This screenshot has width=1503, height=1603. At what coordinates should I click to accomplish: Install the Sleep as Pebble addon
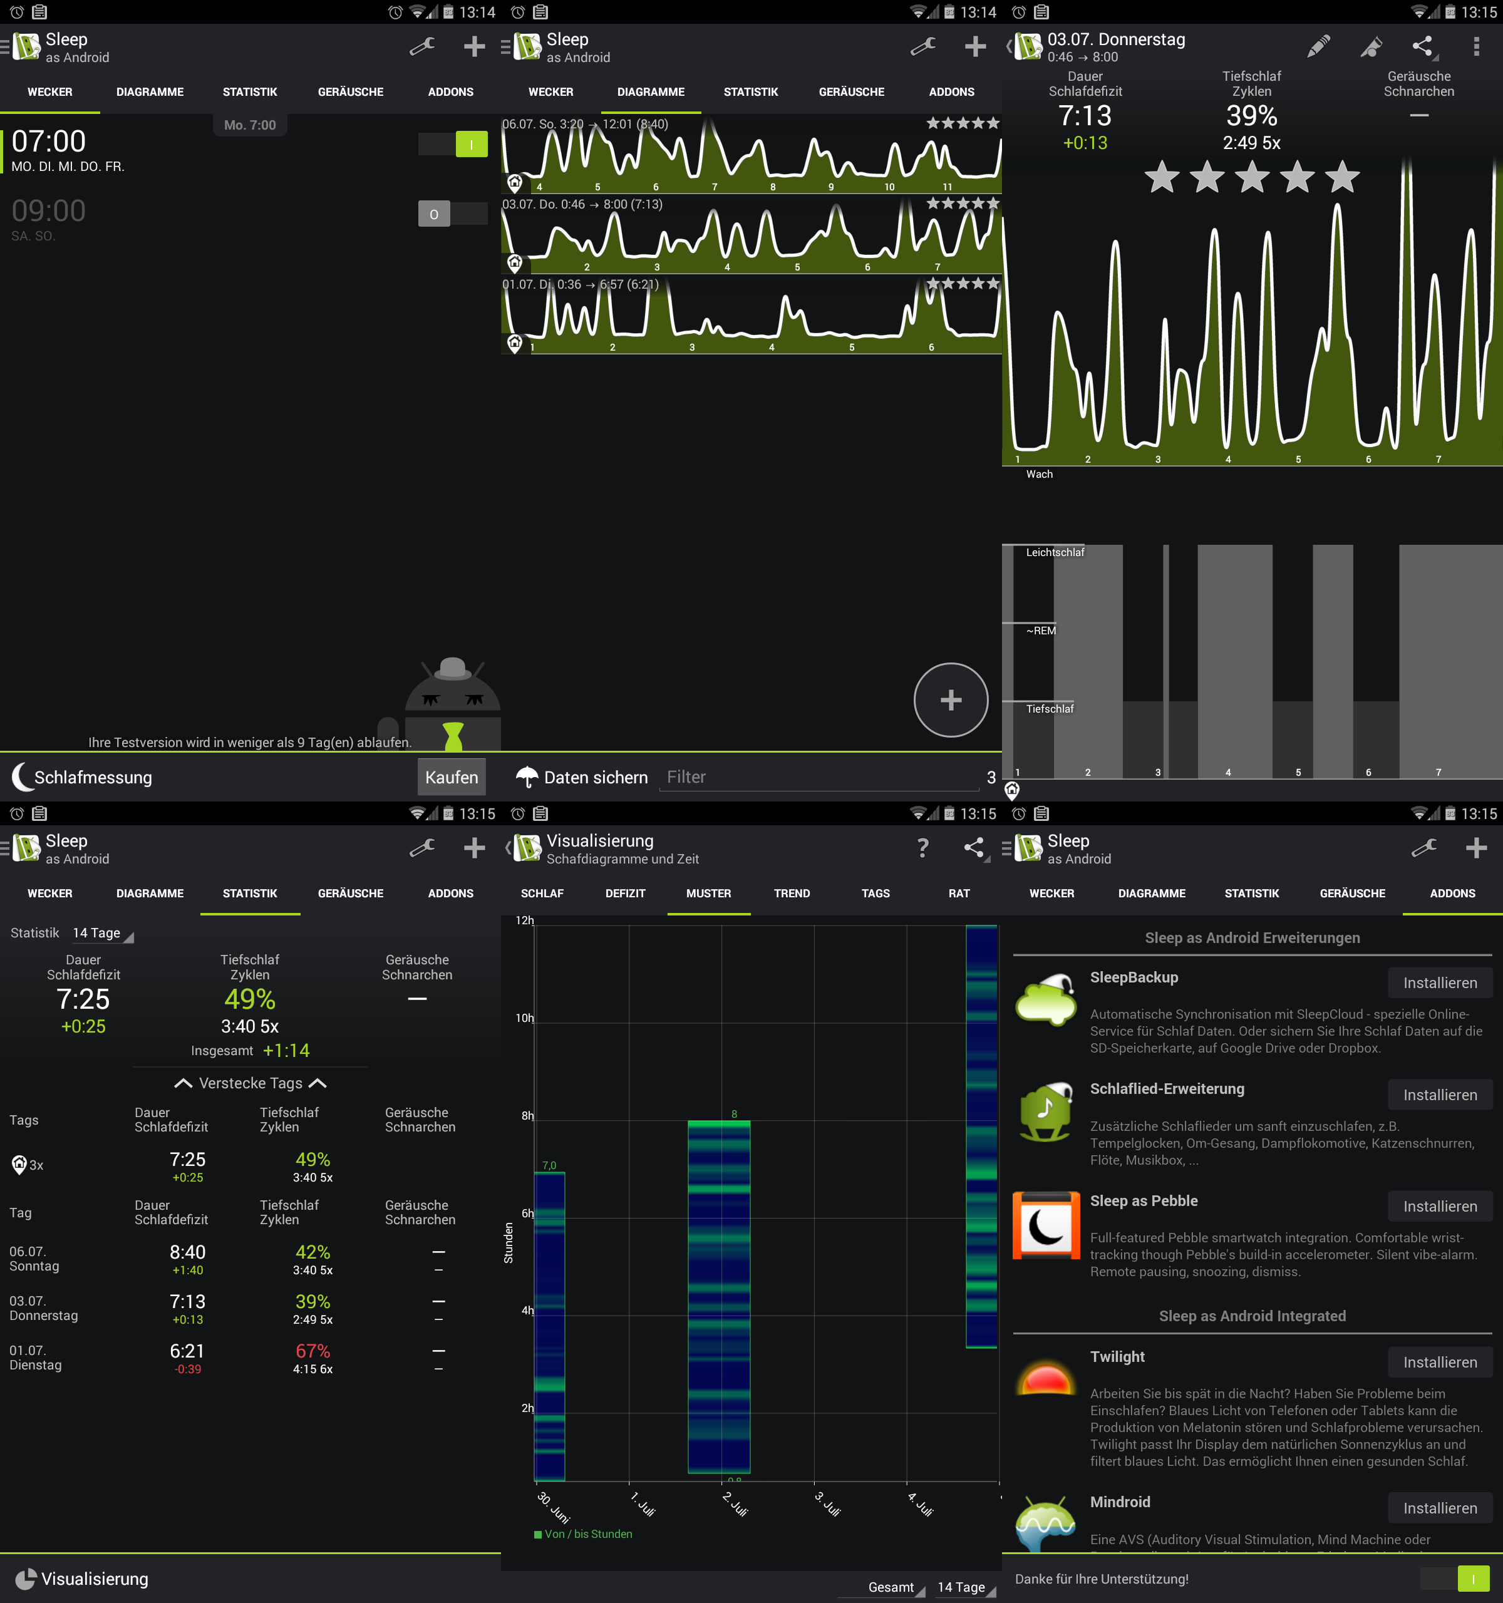(x=1440, y=1206)
